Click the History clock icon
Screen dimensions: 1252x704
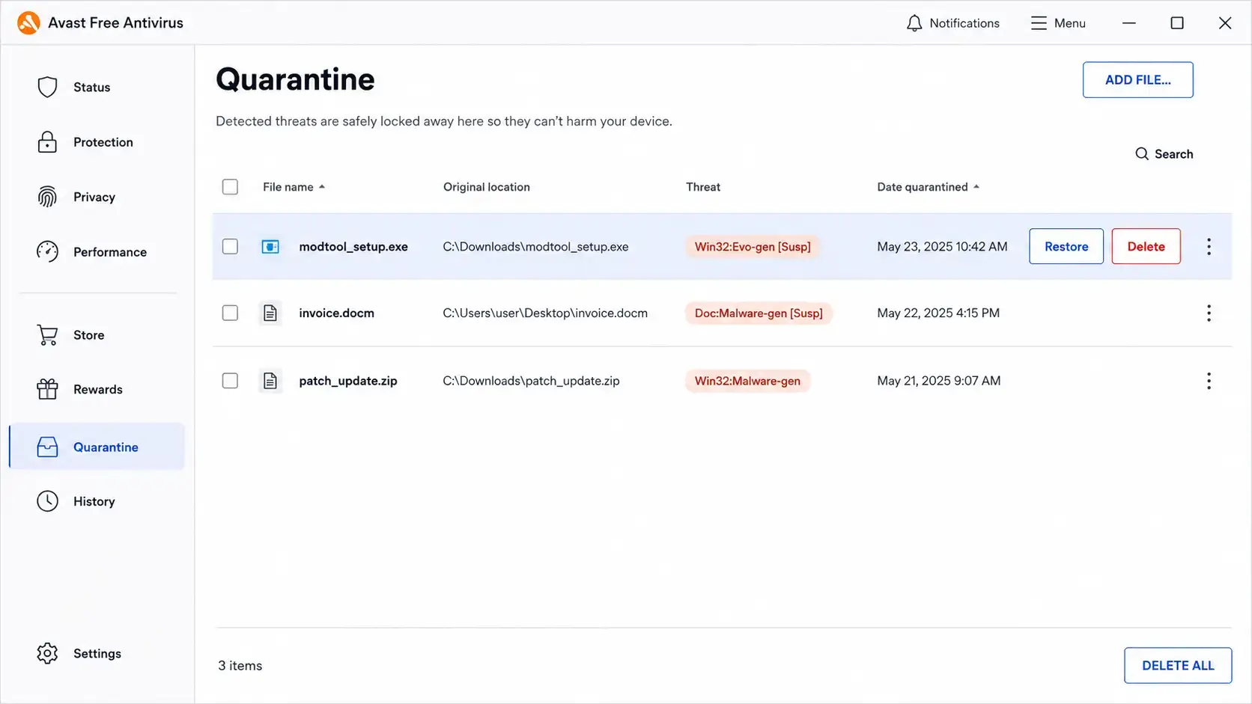pyautogui.click(x=47, y=501)
